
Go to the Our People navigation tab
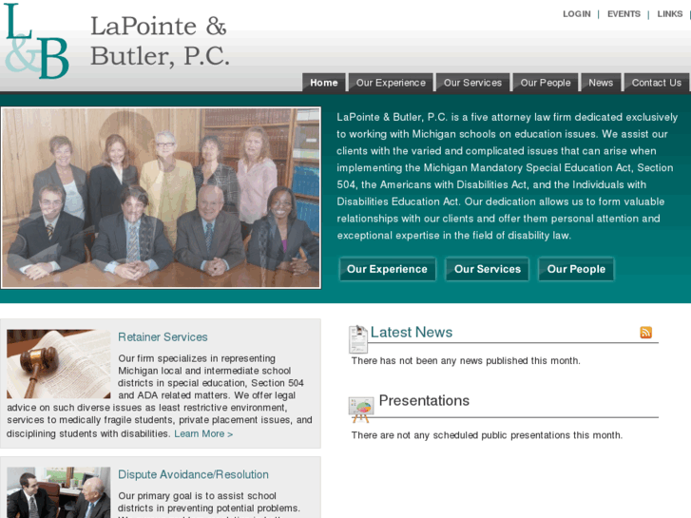coord(546,83)
